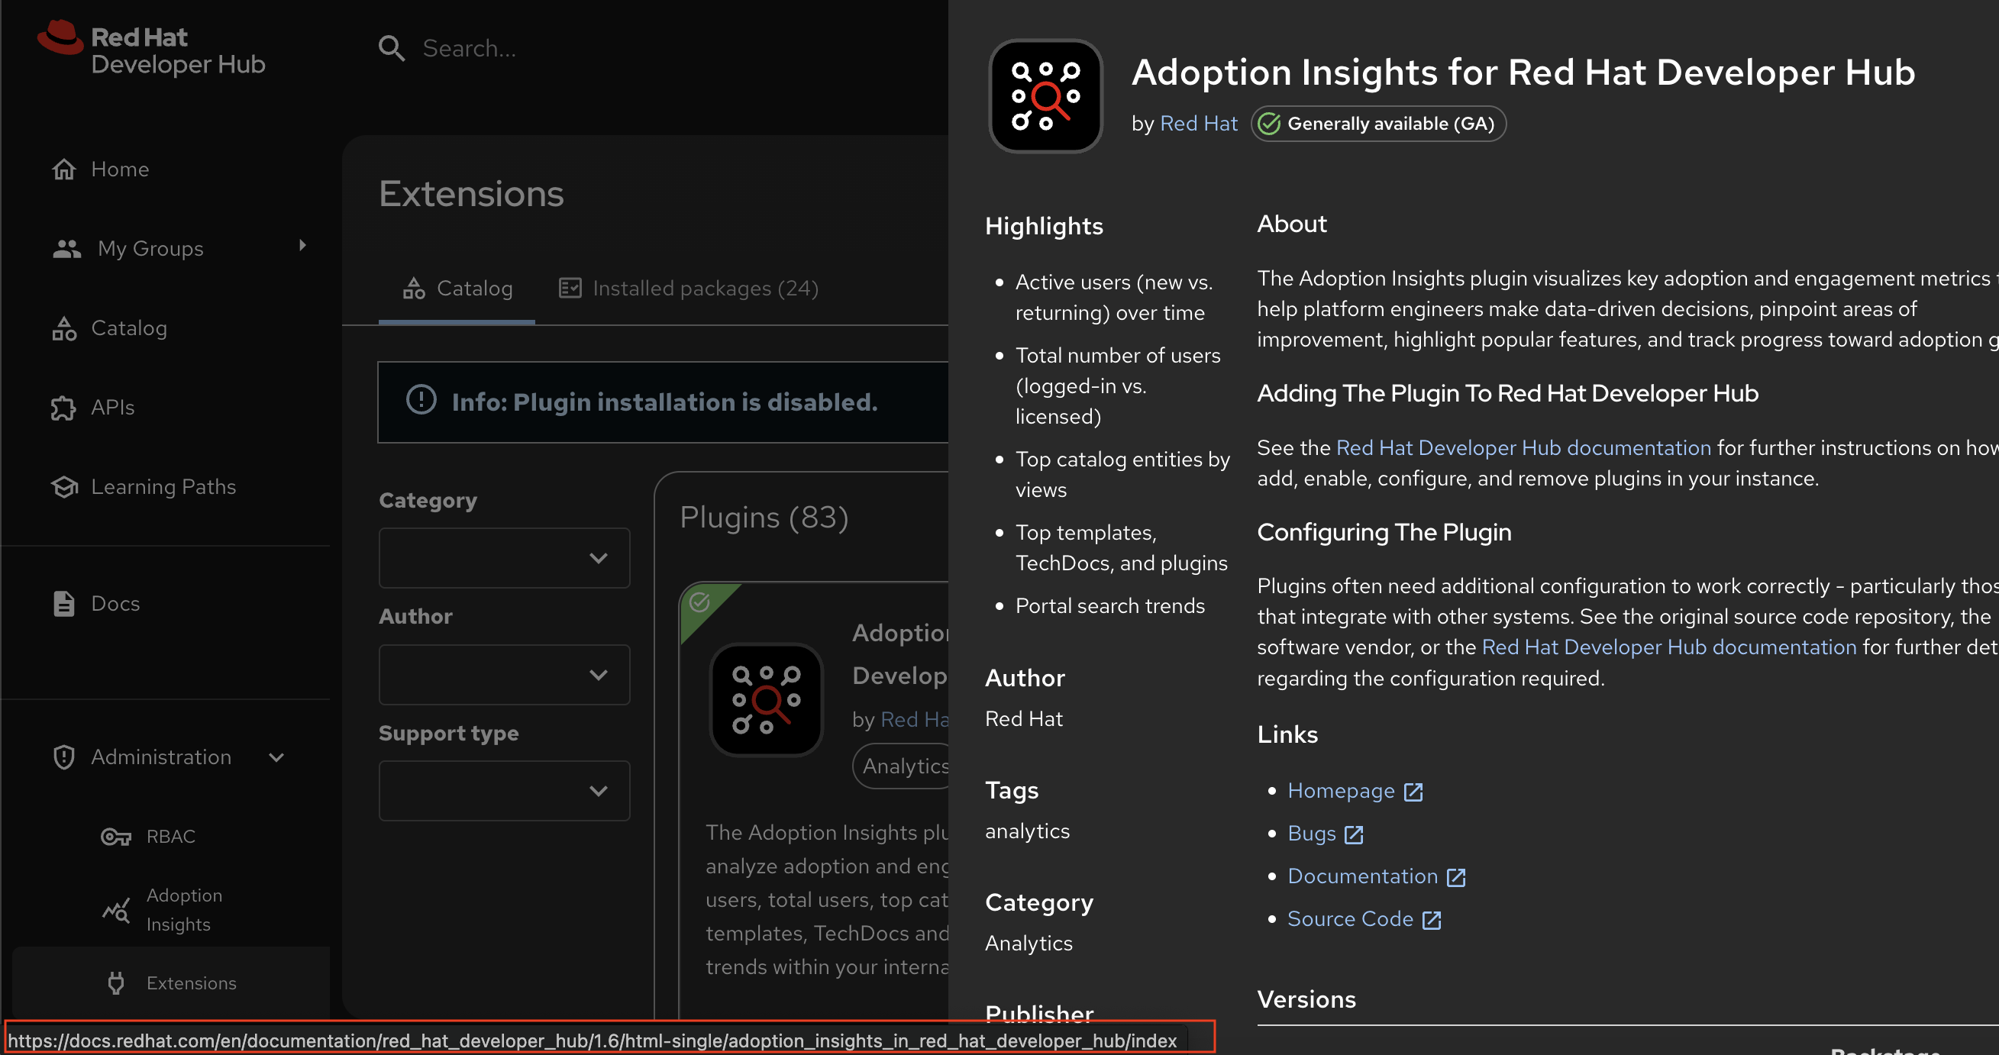1999x1055 pixels.
Task: Open the Support type filter dropdown
Action: [x=504, y=790]
